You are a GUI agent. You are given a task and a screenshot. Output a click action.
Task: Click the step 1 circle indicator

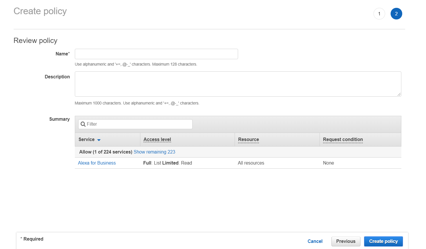(379, 14)
